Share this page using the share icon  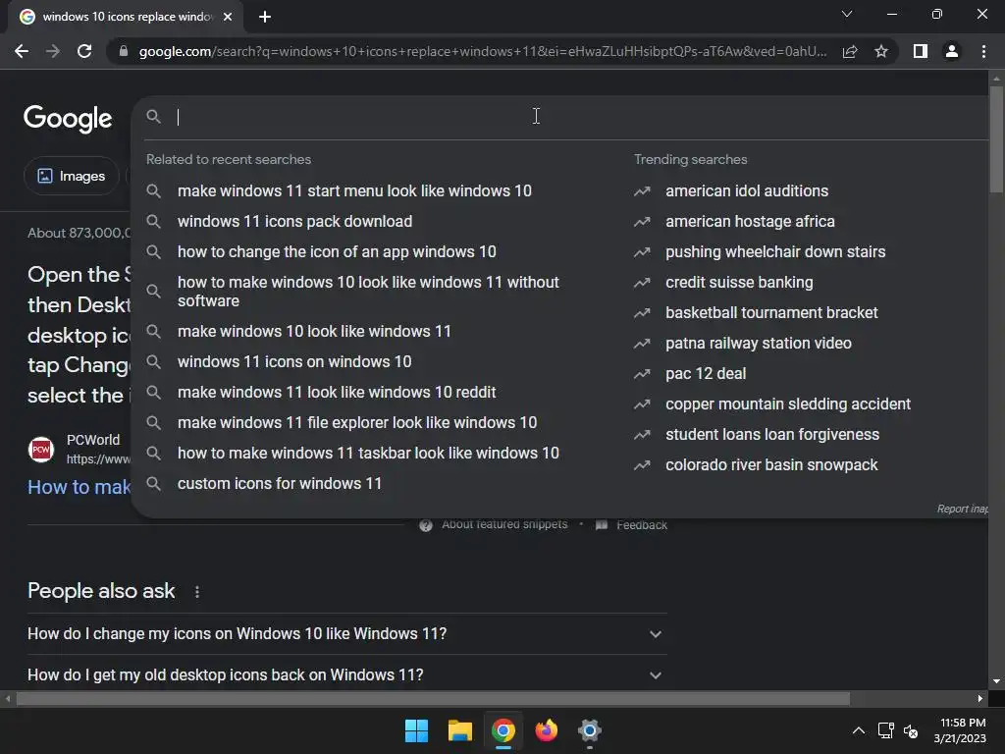point(850,51)
